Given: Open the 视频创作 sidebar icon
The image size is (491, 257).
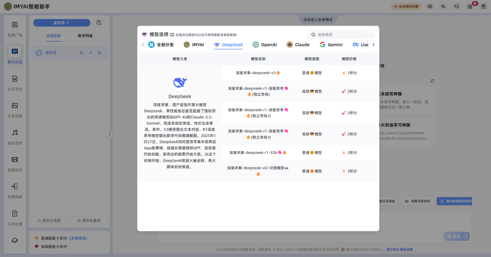Looking at the screenshot, I should point(15,159).
